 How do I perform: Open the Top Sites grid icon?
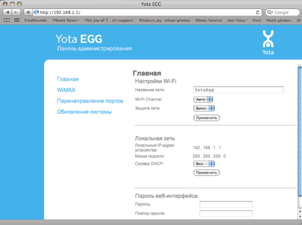[17, 21]
